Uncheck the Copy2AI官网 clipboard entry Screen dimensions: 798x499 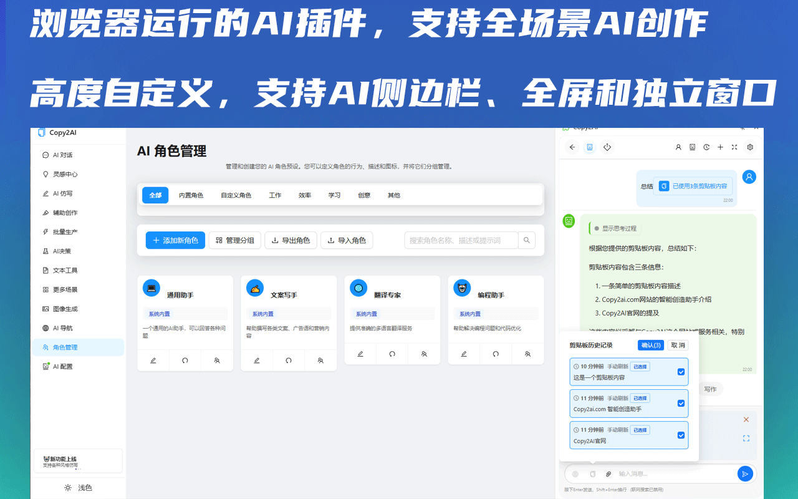[x=681, y=435]
